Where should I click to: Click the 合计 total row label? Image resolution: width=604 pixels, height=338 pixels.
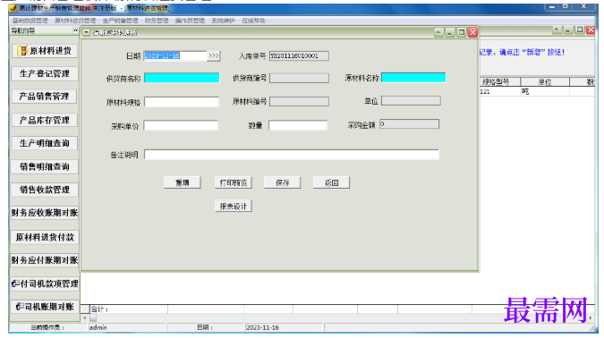pyautogui.click(x=99, y=308)
